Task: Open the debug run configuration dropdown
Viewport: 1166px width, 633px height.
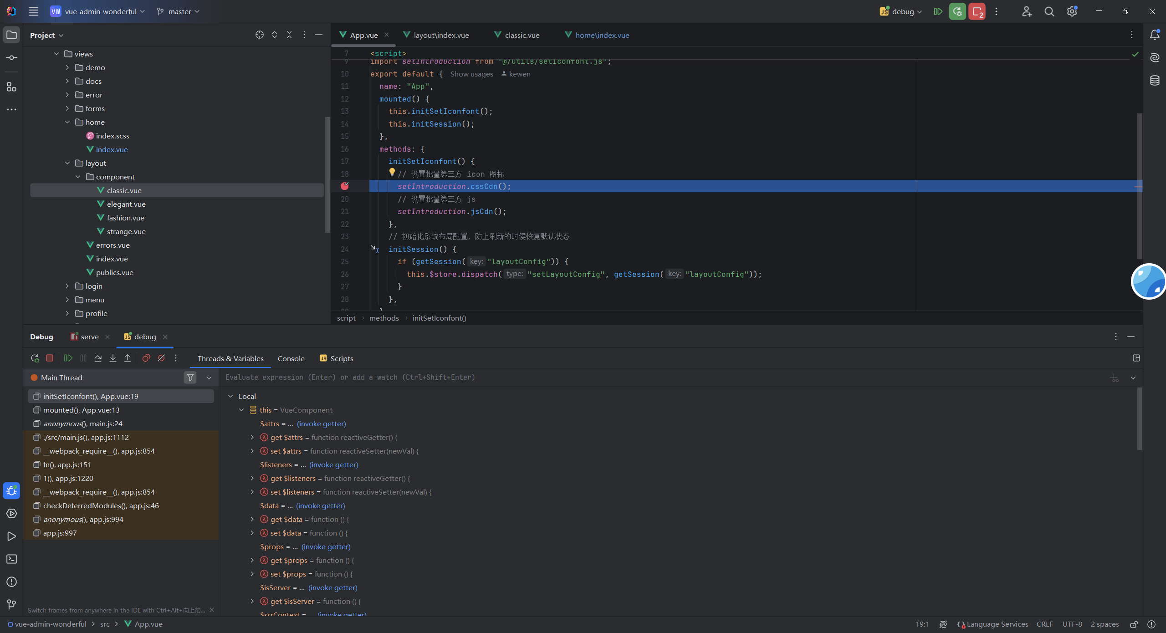Action: 901,12
